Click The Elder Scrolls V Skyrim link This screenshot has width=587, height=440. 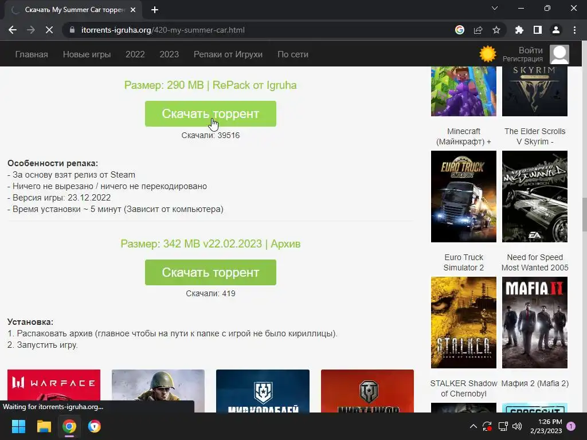tap(535, 136)
